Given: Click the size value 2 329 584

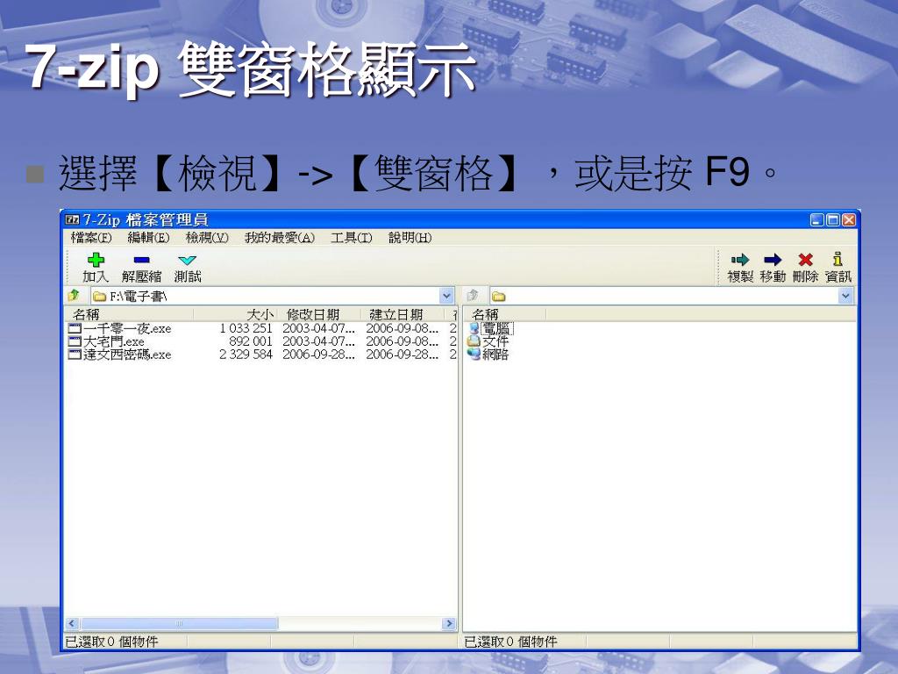Looking at the screenshot, I should tap(246, 355).
